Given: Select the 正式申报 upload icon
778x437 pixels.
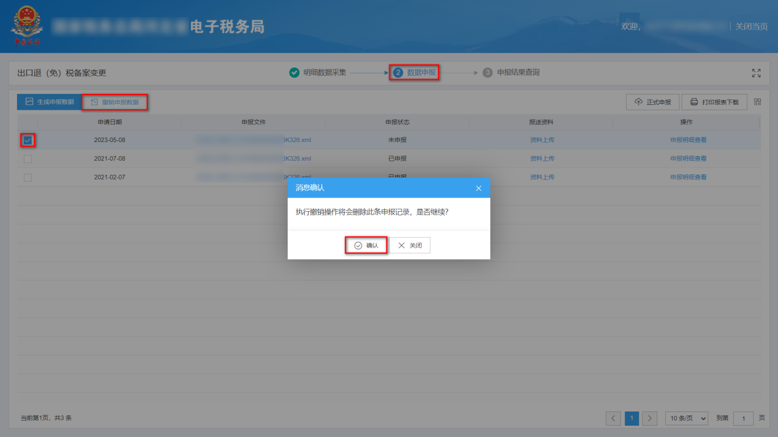Looking at the screenshot, I should [637, 101].
